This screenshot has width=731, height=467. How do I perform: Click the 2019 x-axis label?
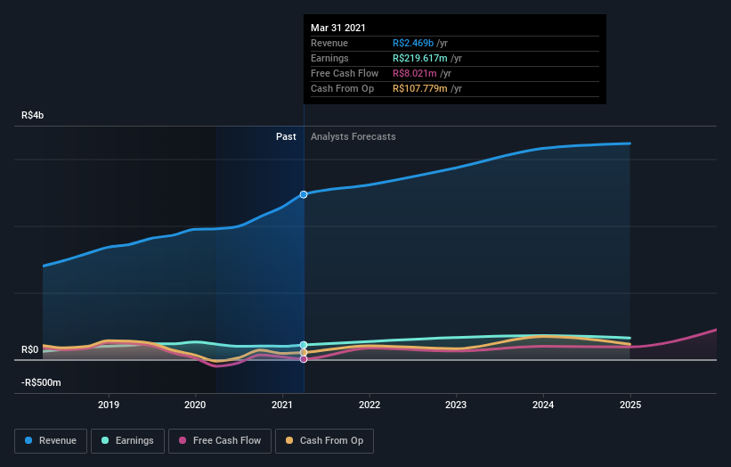click(109, 405)
